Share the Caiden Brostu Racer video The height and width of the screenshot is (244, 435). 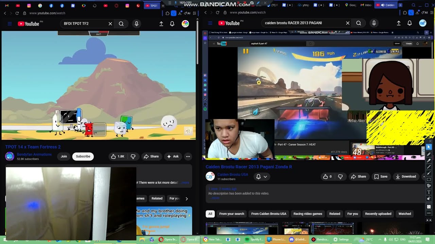(359, 177)
